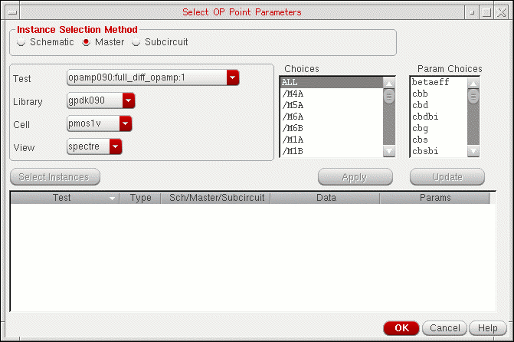The height and width of the screenshot is (342, 514).
Task: Select /M1A in the Choices list
Action: tap(332, 140)
